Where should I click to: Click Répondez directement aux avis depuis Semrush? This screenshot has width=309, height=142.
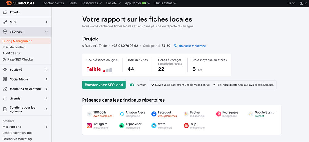pyautogui.click(x=245, y=85)
